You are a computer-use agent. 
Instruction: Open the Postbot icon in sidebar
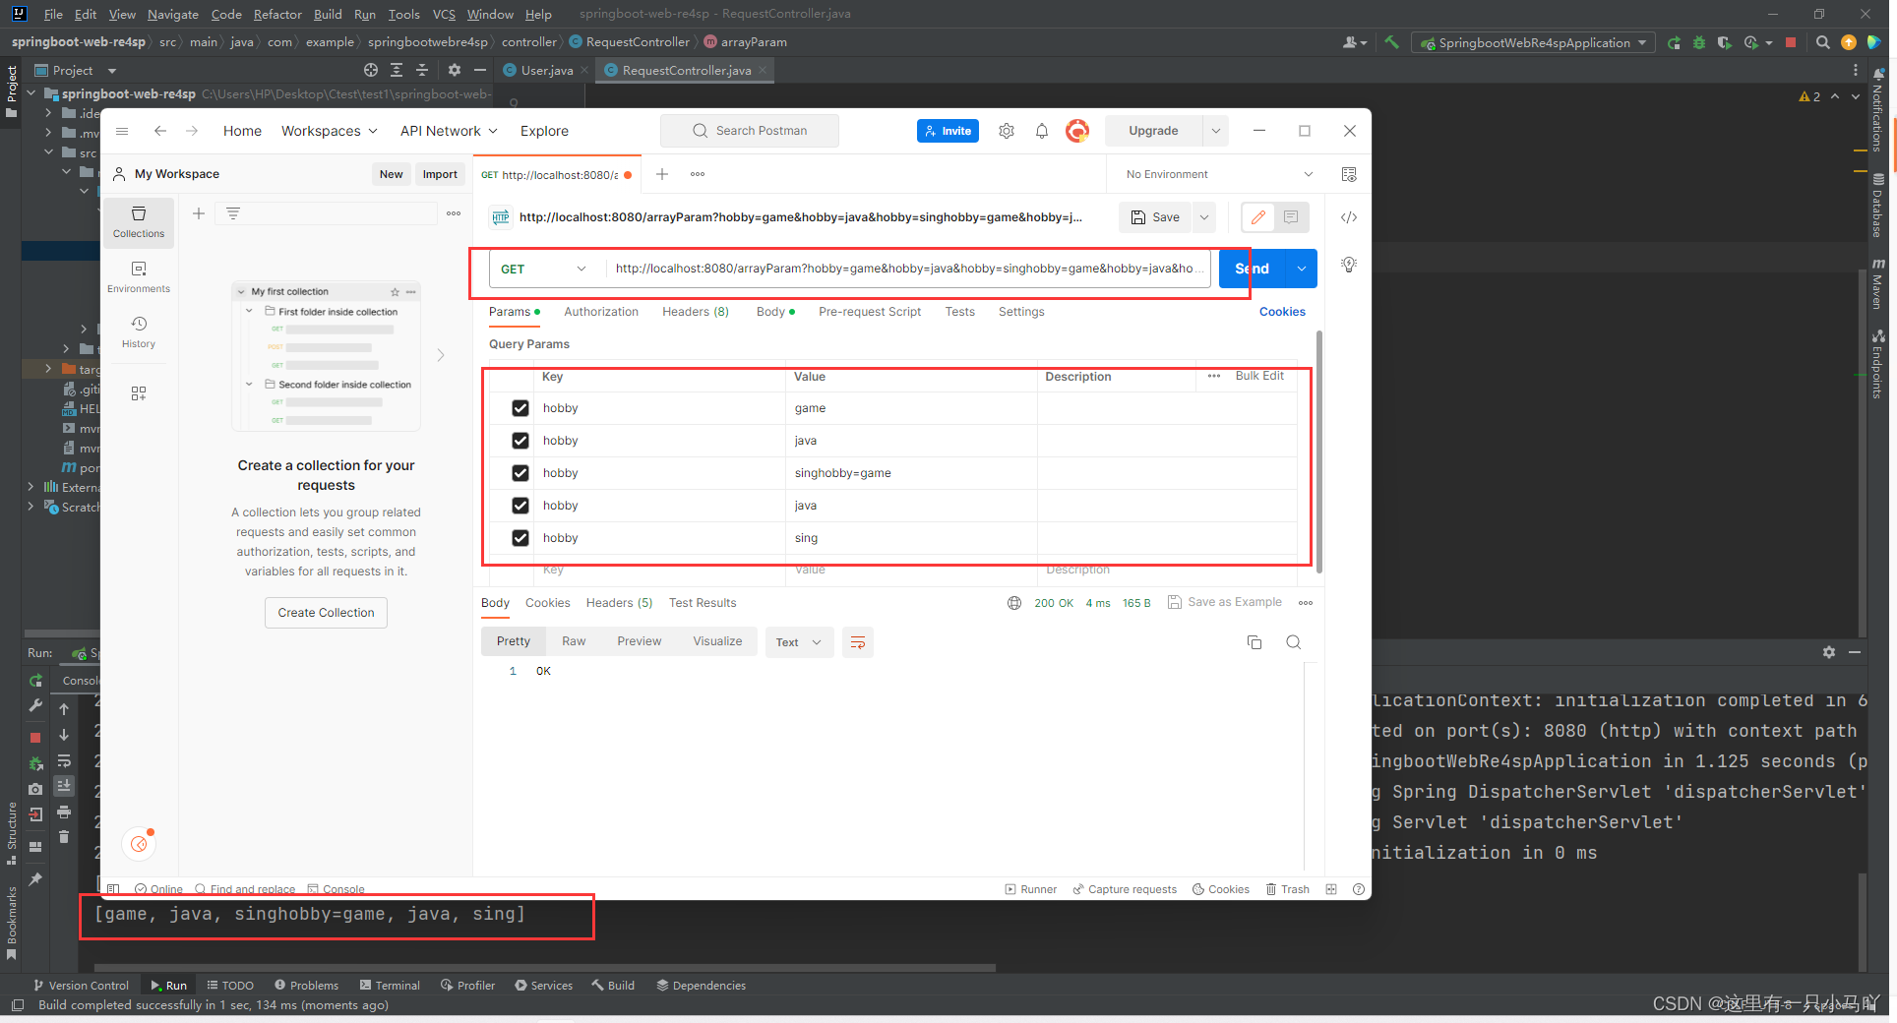(x=140, y=844)
